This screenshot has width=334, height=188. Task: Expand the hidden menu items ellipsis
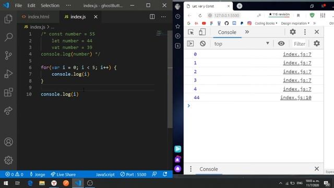pyautogui.click(x=68, y=5)
